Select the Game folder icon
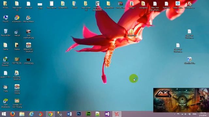The image size is (209, 117). (x=6, y=46)
